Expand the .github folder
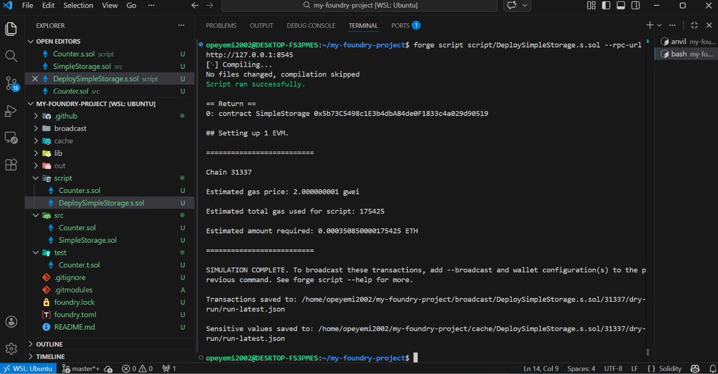 click(110, 116)
